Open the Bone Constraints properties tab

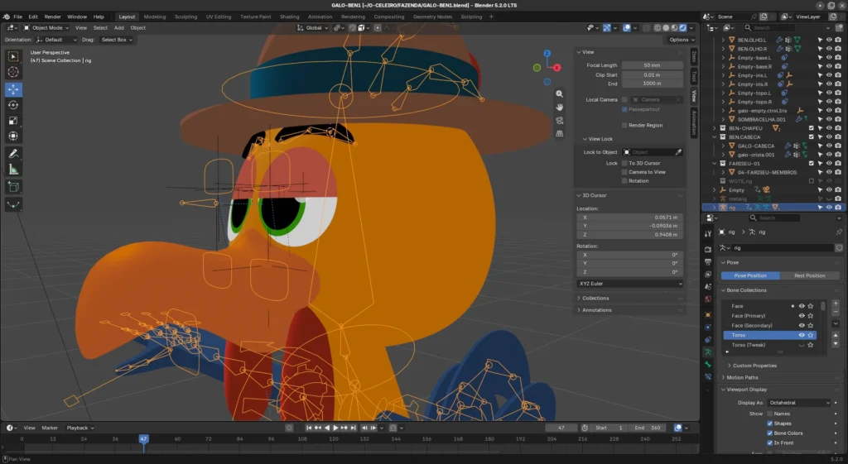tap(708, 376)
